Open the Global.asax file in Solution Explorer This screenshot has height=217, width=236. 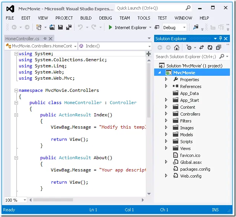191,162
